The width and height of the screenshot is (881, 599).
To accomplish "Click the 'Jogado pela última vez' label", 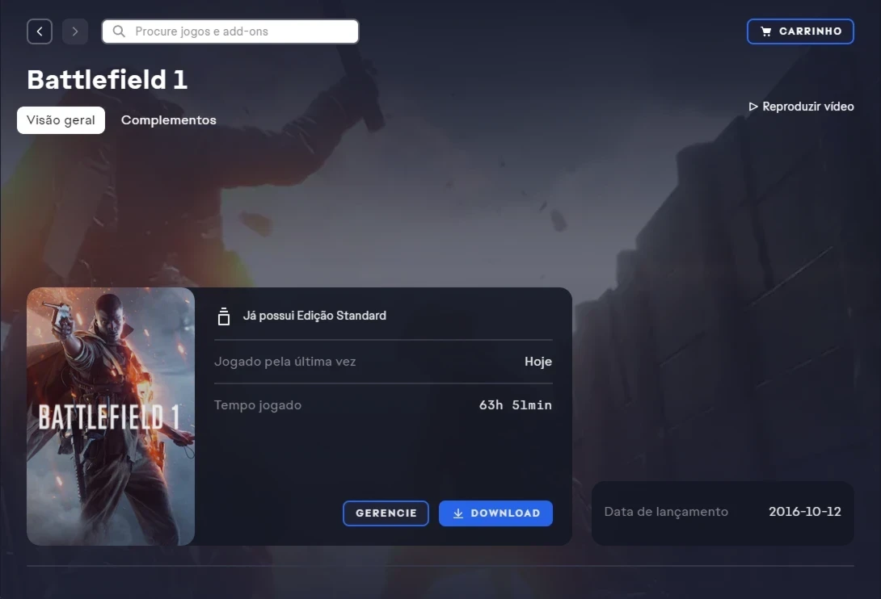I will click(x=285, y=362).
